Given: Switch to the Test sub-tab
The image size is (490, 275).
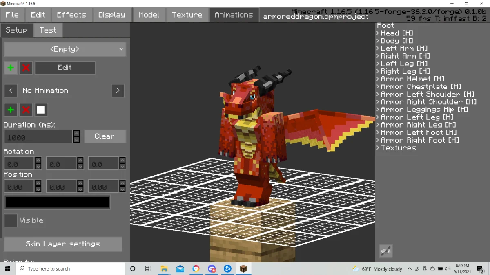Looking at the screenshot, I should tap(48, 30).
